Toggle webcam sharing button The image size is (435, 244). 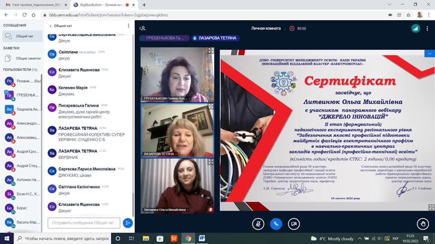[294, 223]
